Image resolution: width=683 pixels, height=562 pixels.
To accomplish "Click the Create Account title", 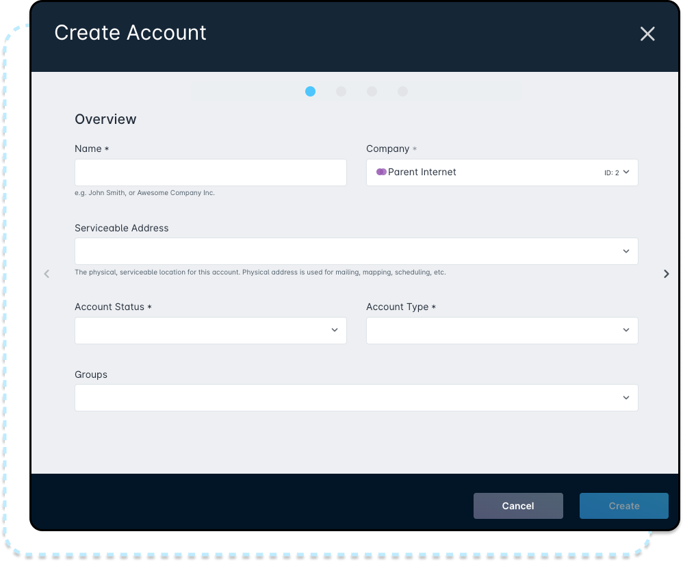I will 130,33.
